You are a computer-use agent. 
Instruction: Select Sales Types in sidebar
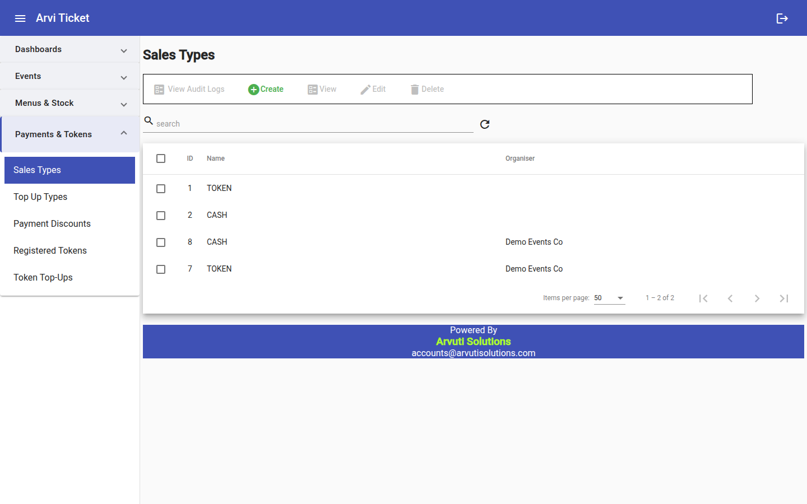[x=69, y=170]
